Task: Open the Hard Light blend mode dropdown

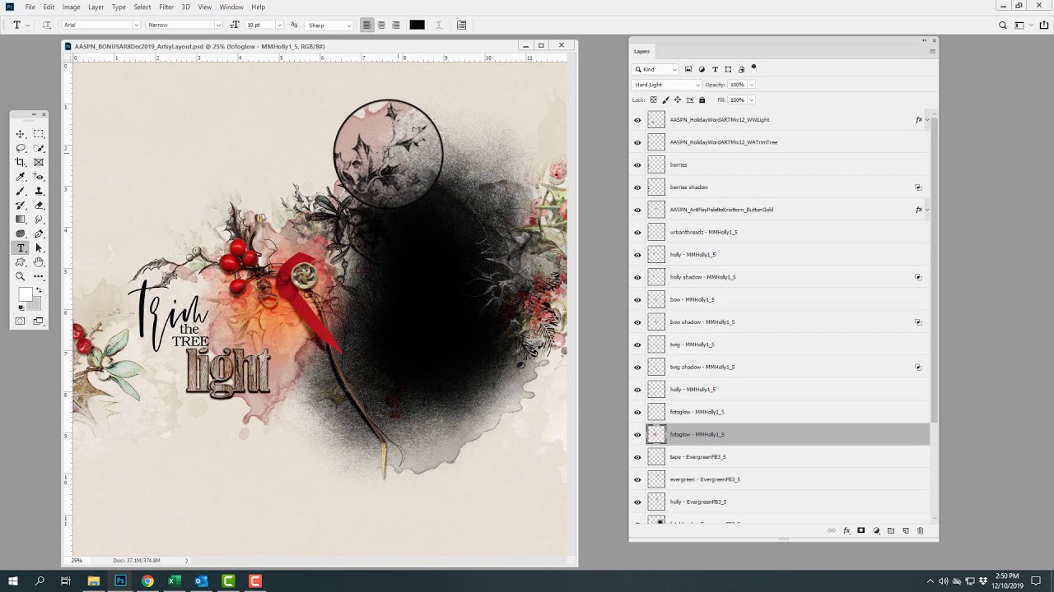Action: pos(667,85)
